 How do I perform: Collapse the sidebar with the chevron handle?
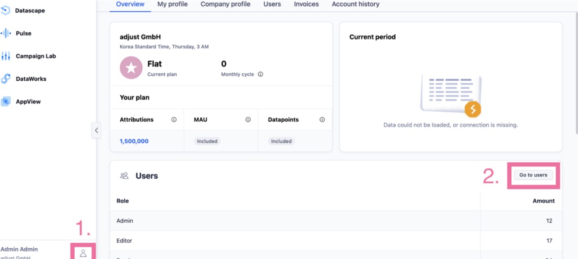coord(96,130)
